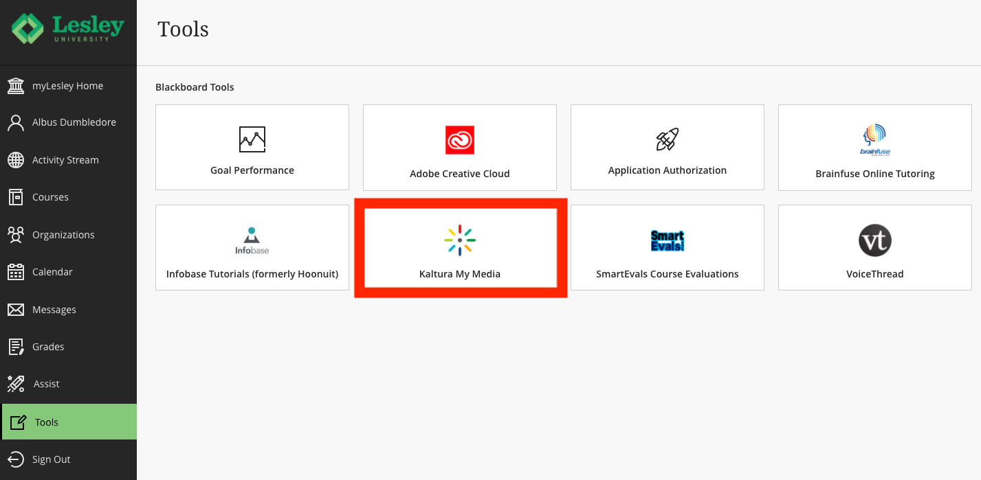Click the Albus Dumbledore profile icon
The height and width of the screenshot is (480, 981).
(15, 122)
